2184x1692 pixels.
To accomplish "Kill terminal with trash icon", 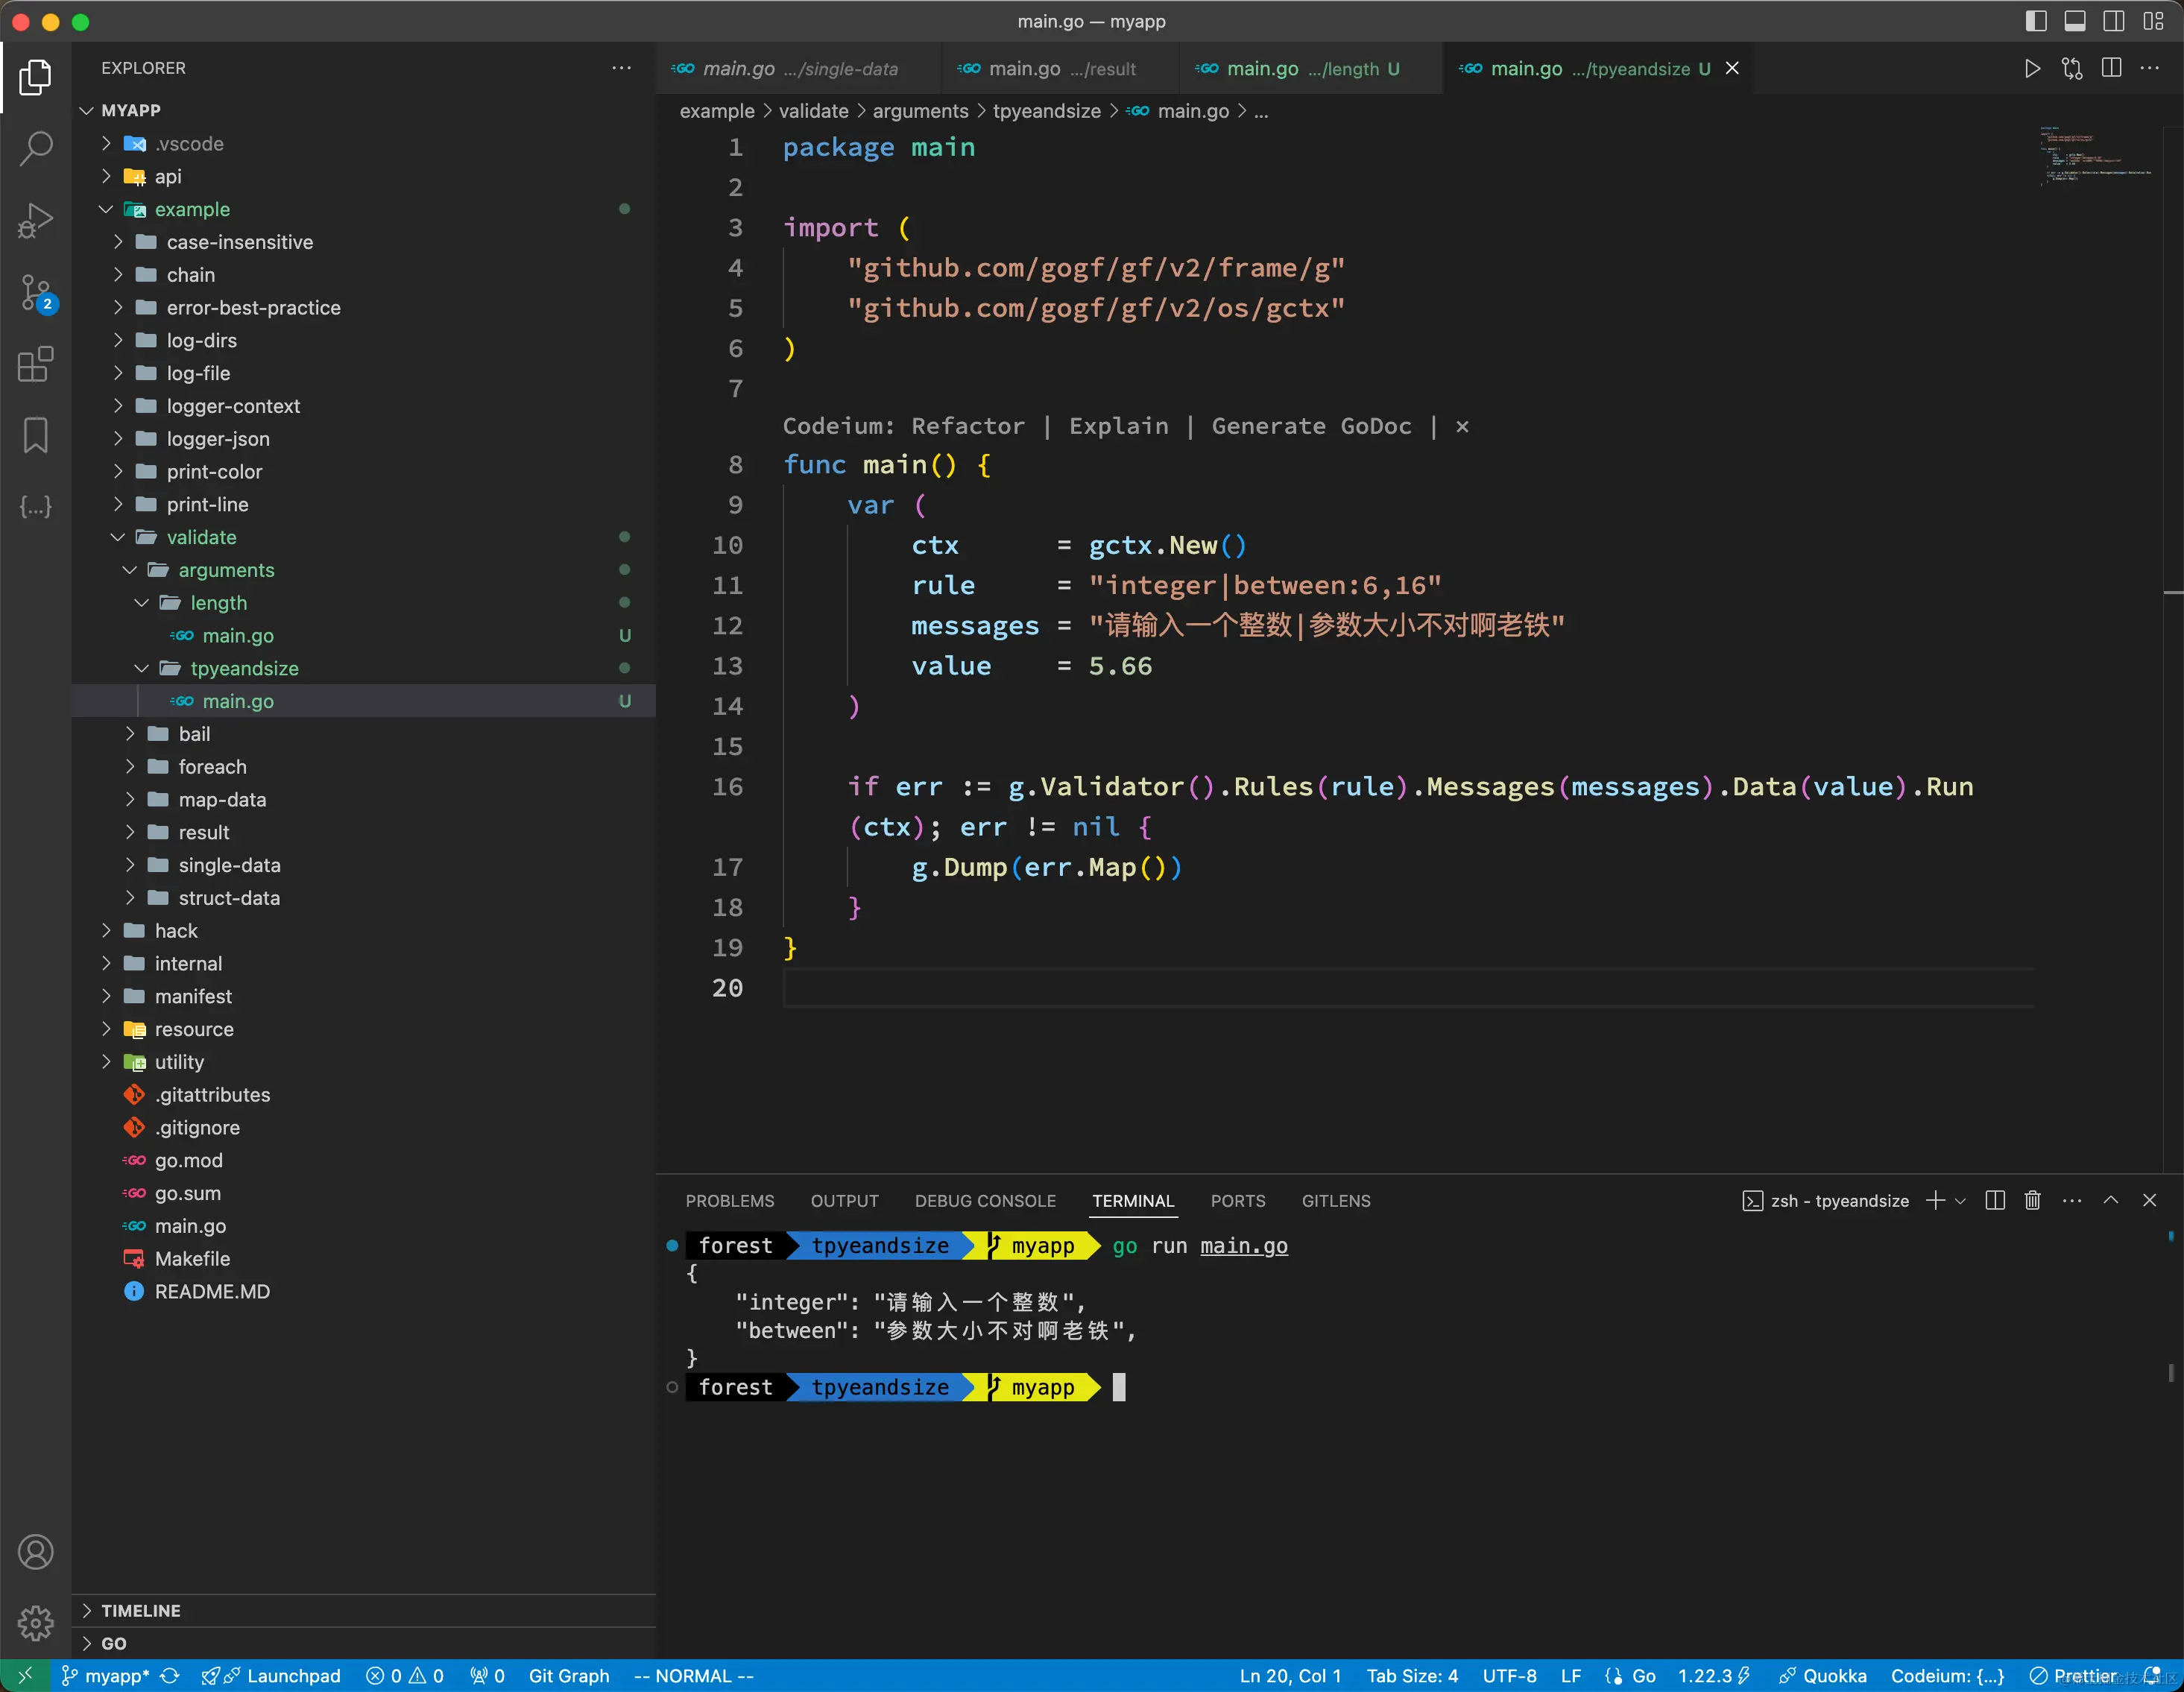I will click(2032, 1201).
